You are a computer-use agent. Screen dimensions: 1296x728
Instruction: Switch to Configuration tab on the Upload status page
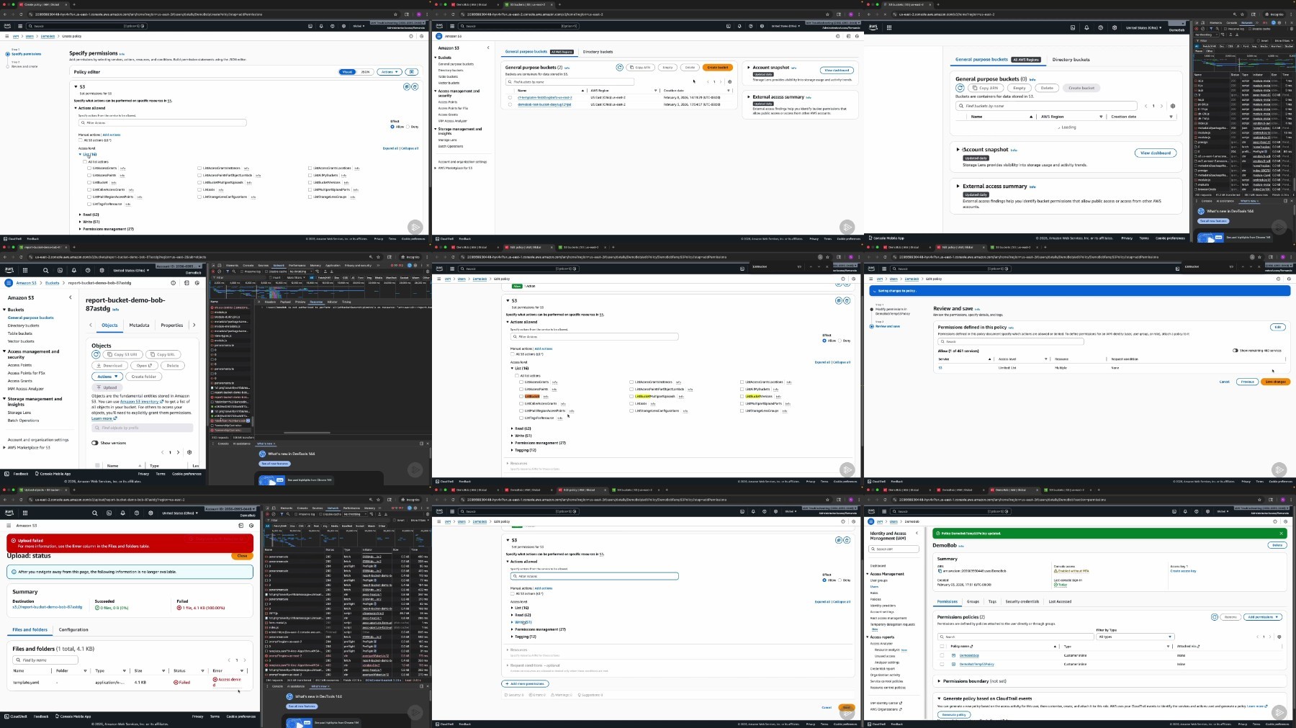[73, 629]
